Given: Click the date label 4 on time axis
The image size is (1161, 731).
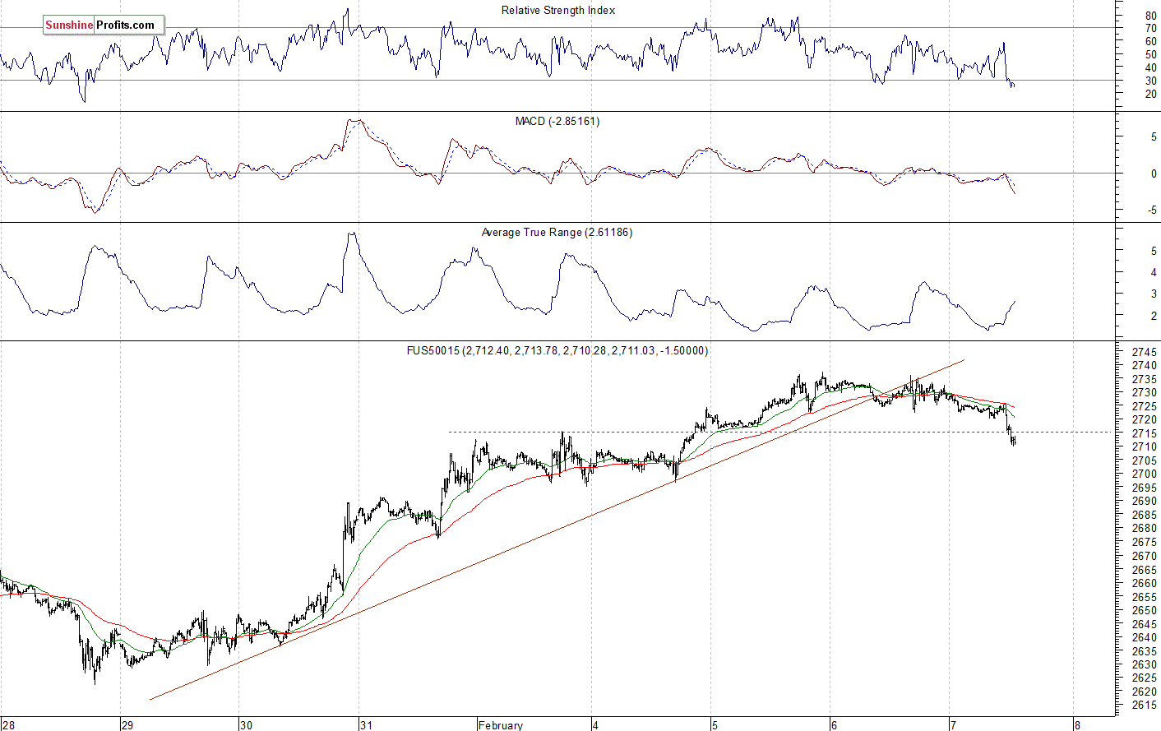Looking at the screenshot, I should (x=595, y=725).
